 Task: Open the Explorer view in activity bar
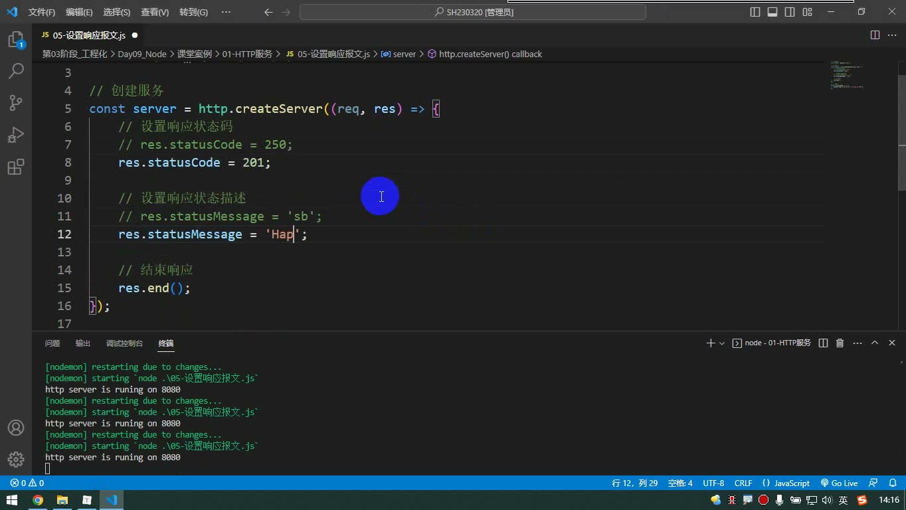pos(16,40)
